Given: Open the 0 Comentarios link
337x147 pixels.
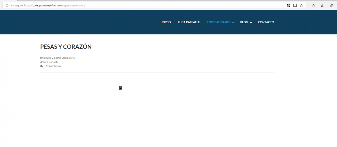Looking at the screenshot, I should 52,66.
